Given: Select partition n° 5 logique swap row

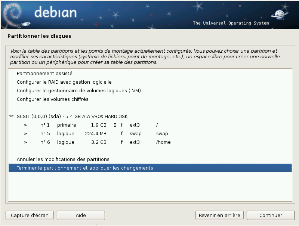Looking at the screenshot, I should tap(150, 134).
